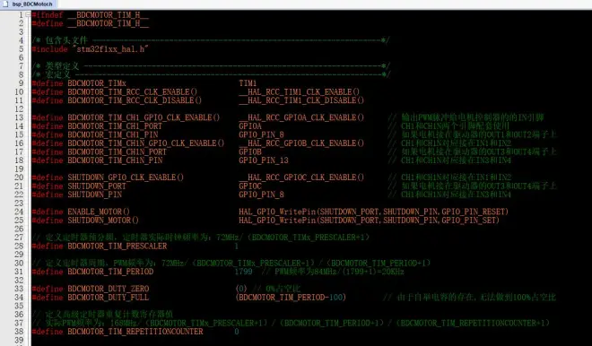Click the file icon on the bsp_BDCMotor.h tab

point(5,4)
